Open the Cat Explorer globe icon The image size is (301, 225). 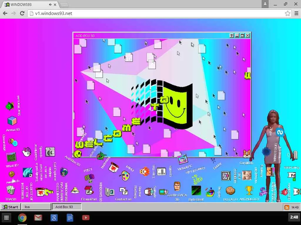(64, 172)
